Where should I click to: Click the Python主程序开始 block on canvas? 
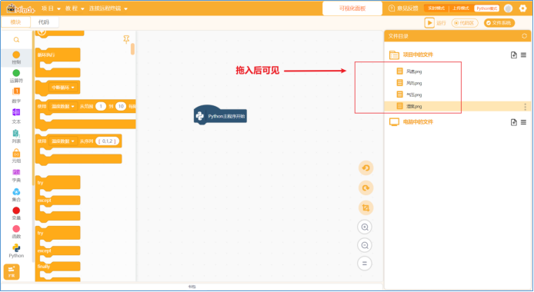click(220, 115)
